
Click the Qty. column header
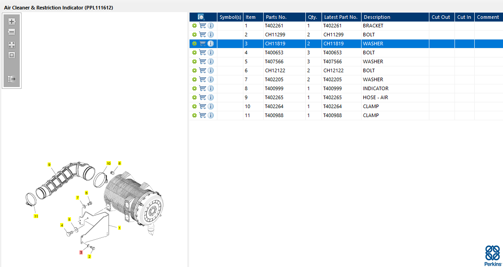pos(312,17)
